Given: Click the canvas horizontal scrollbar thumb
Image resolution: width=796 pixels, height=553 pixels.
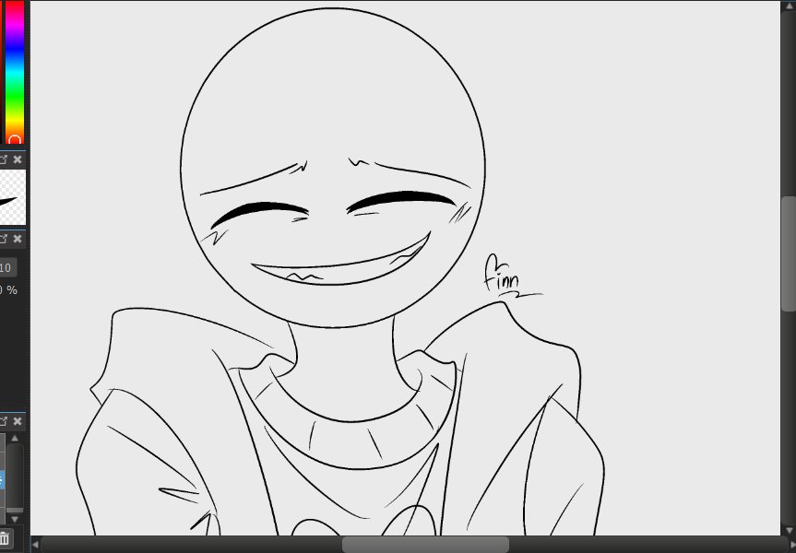Looking at the screenshot, I should [425, 545].
